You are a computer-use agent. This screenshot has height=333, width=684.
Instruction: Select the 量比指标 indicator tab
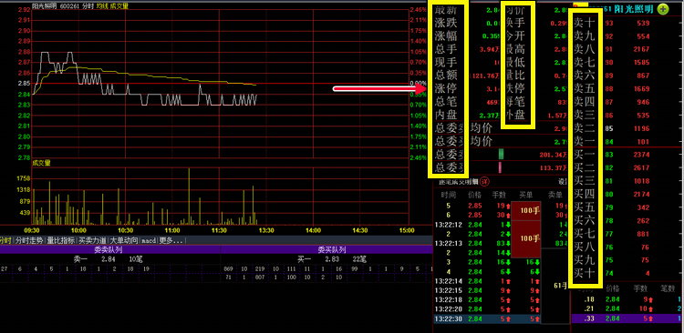pyautogui.click(x=61, y=240)
